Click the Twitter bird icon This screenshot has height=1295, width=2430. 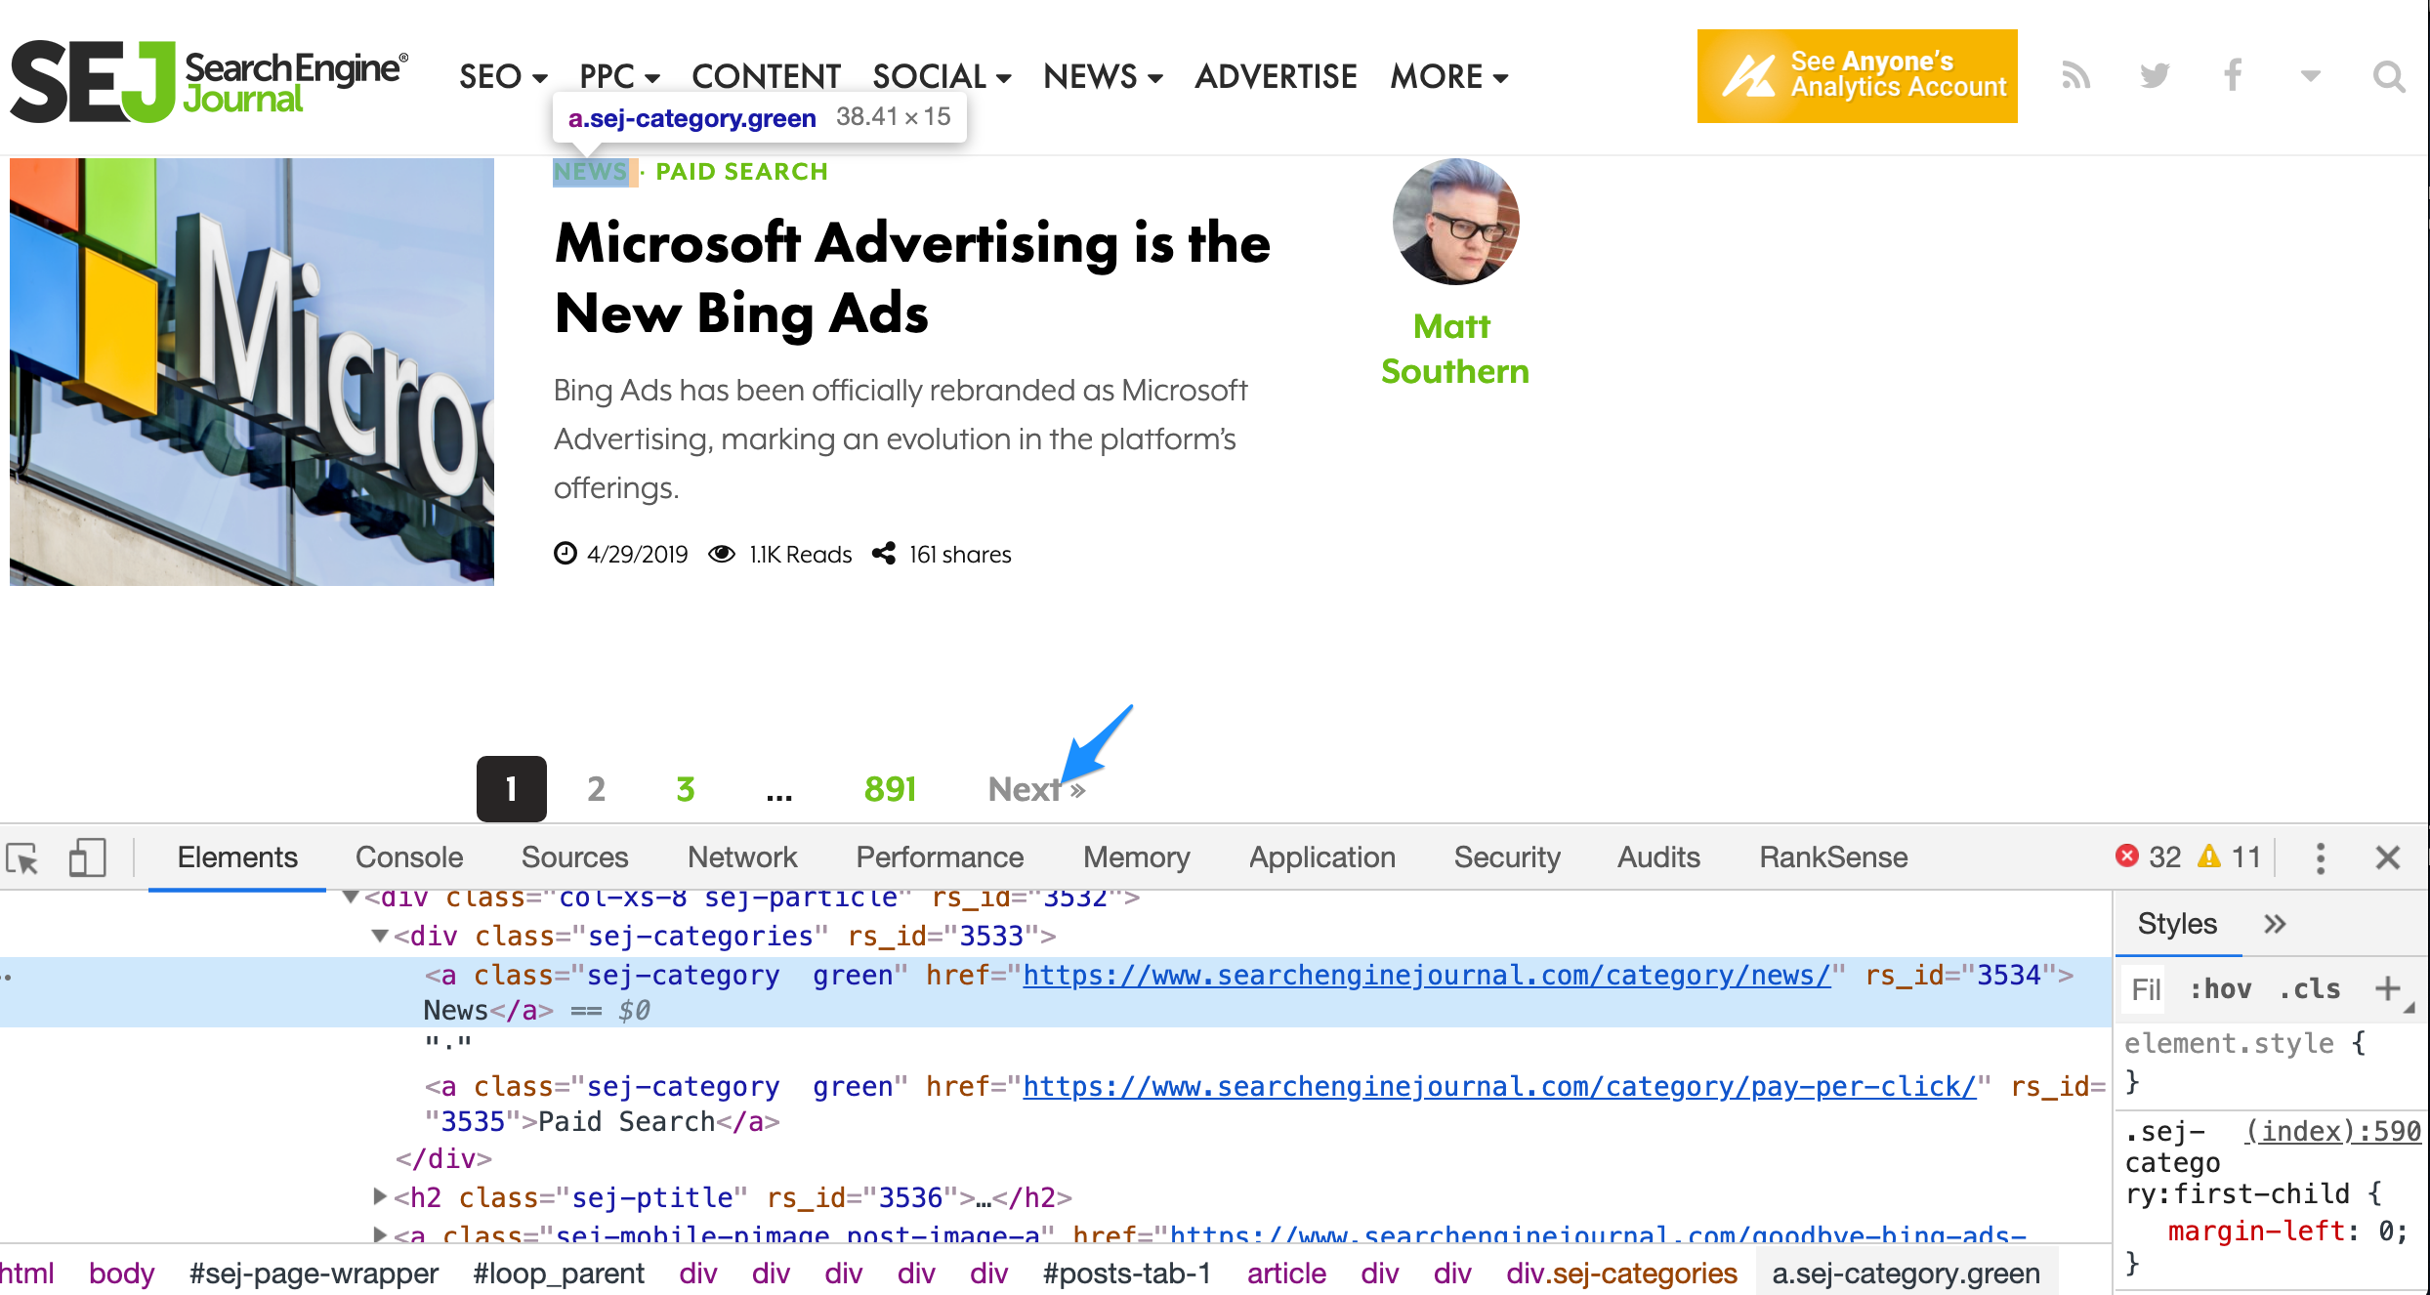[2155, 76]
